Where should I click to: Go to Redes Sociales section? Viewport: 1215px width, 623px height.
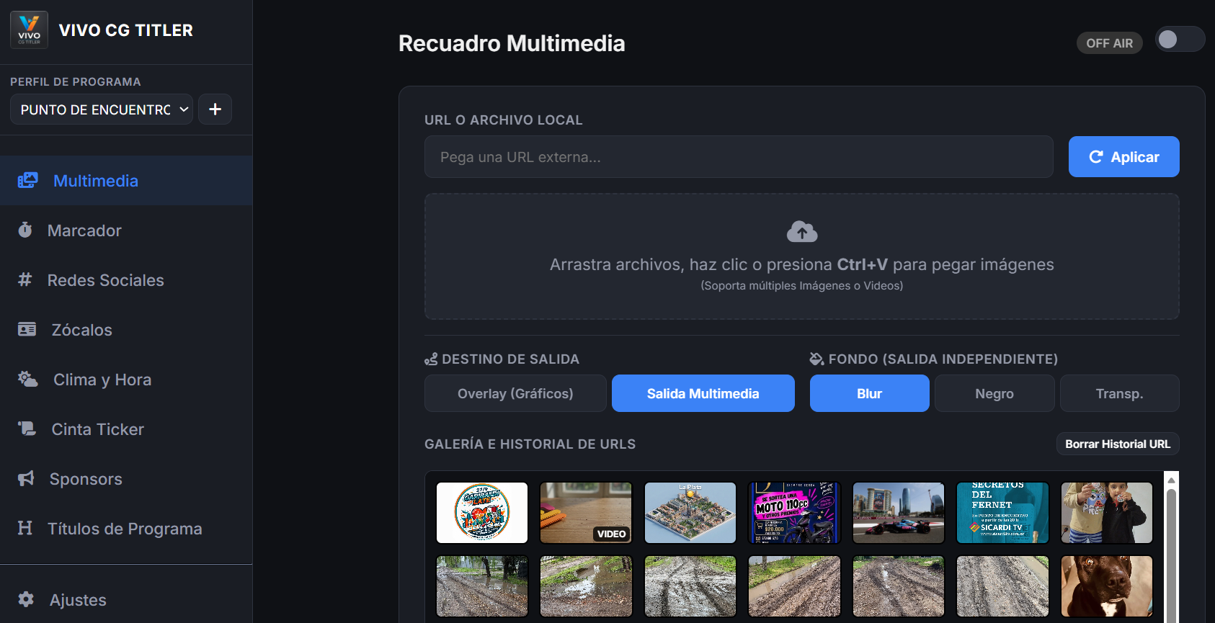pos(126,279)
